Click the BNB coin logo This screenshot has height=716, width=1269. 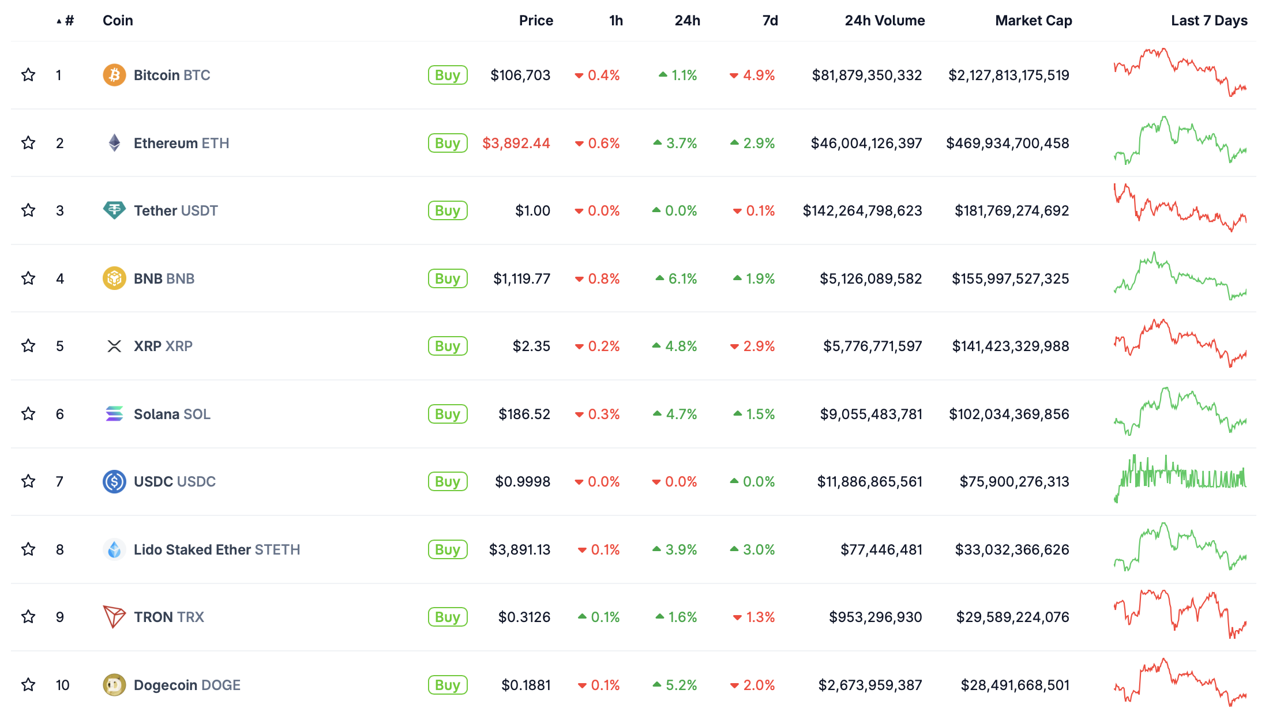pos(114,278)
